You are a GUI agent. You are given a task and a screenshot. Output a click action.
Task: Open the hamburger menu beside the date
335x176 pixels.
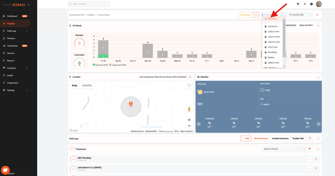coord(317,15)
